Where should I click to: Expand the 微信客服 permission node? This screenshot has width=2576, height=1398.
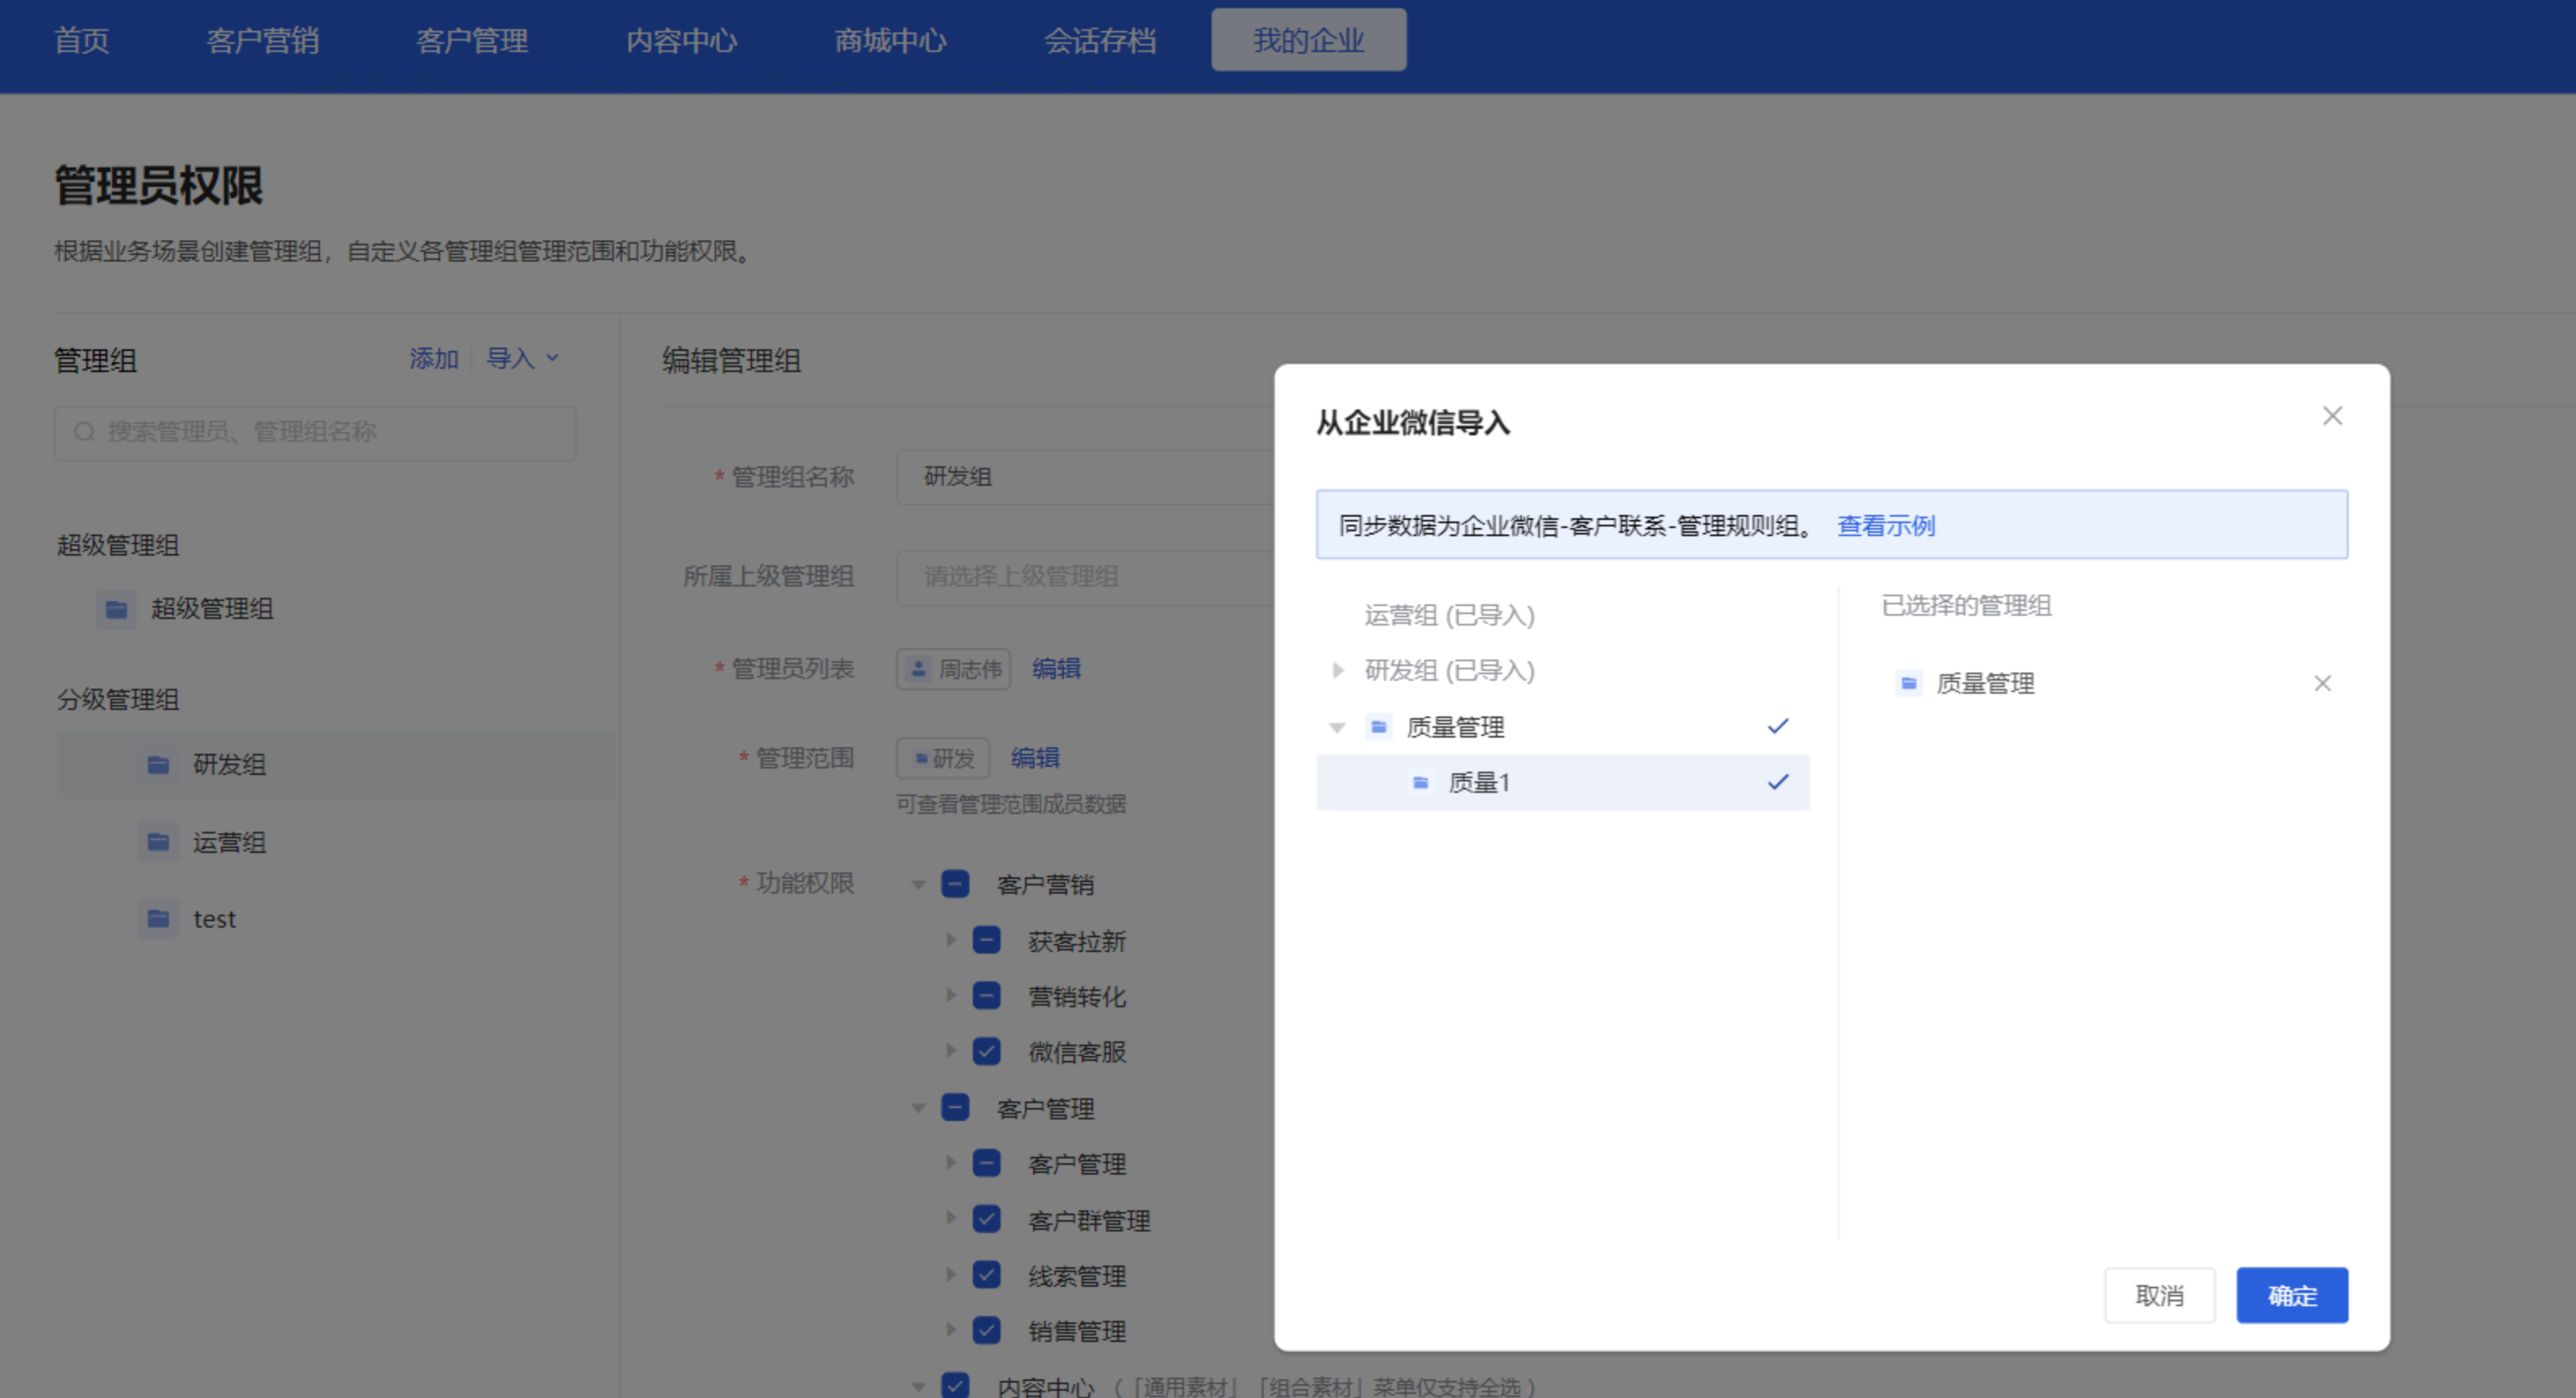(x=950, y=1051)
